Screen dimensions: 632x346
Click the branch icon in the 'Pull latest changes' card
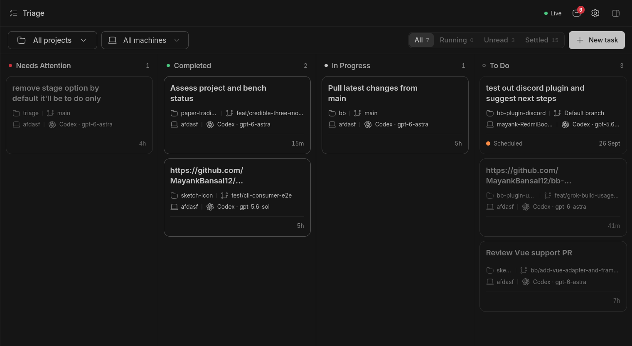(x=357, y=113)
